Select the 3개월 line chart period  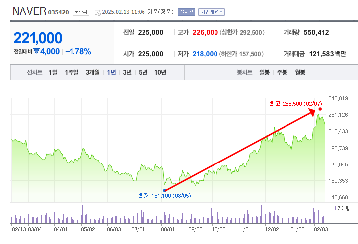point(93,72)
